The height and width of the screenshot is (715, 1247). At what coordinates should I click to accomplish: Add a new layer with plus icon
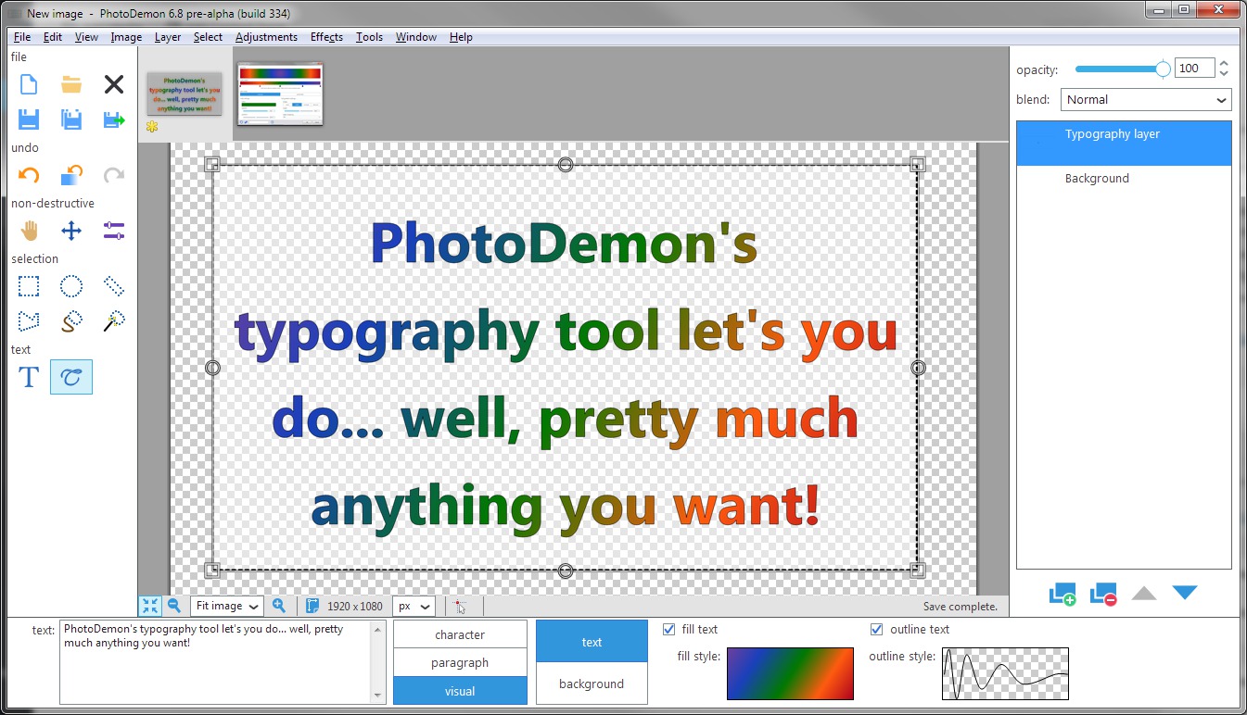[x=1062, y=594]
